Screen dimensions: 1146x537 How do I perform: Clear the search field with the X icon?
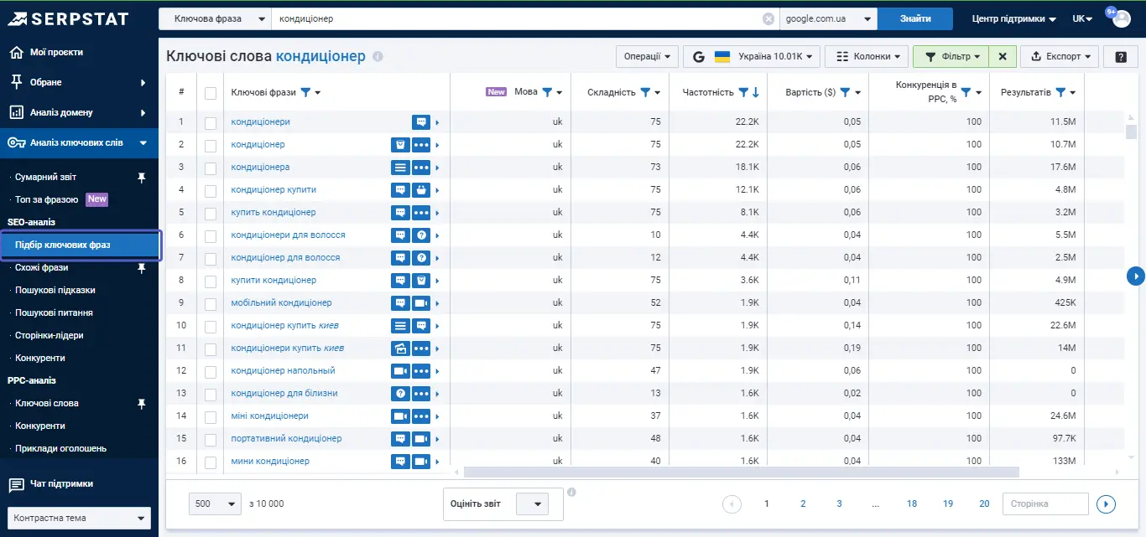(x=768, y=18)
